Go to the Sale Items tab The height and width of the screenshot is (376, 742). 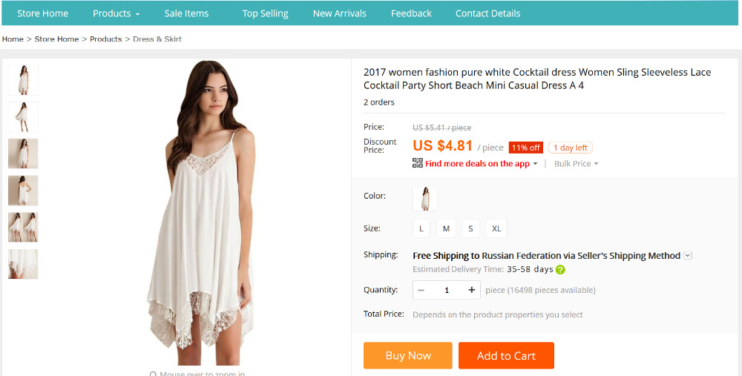point(186,13)
